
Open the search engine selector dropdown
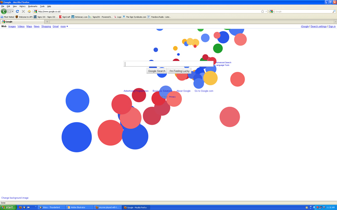272,11
